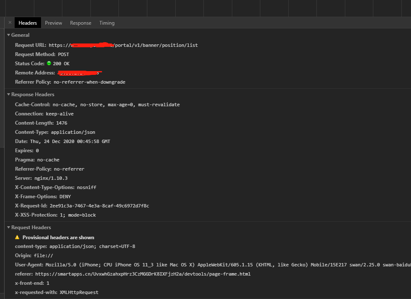This screenshot has width=411, height=299.
Task: Switch to the Preview tab
Action: pyautogui.click(x=54, y=23)
